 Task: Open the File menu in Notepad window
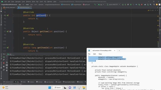tap(89, 54)
